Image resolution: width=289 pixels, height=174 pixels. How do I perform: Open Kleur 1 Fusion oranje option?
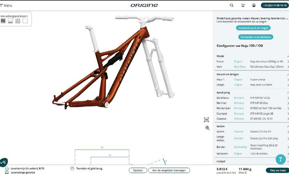point(252,80)
